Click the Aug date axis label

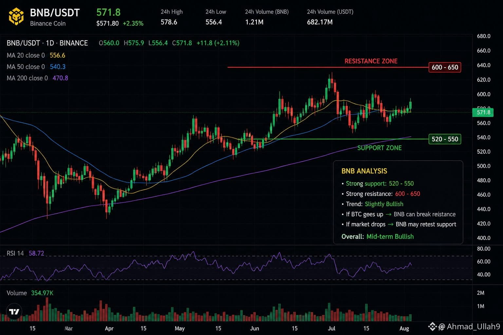404,328
